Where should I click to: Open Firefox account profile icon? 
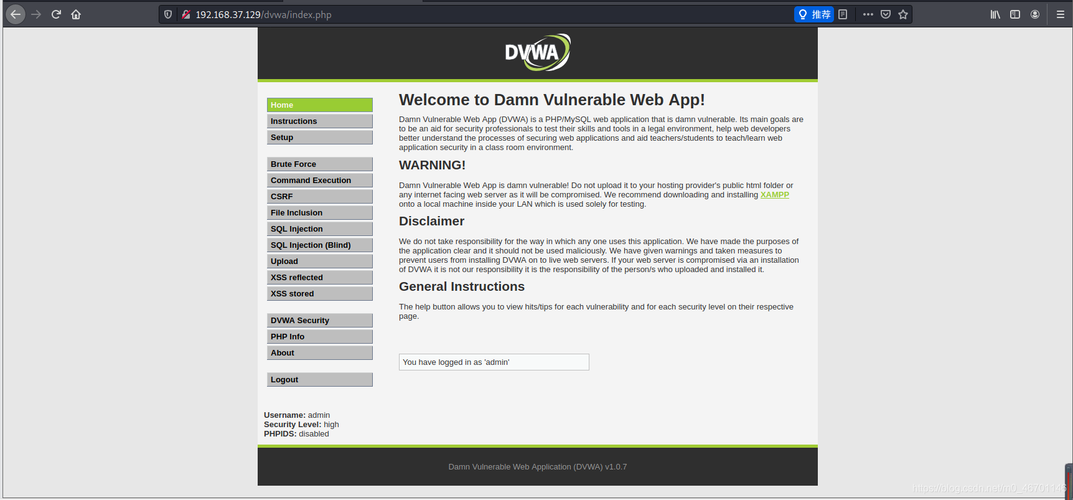(1035, 14)
